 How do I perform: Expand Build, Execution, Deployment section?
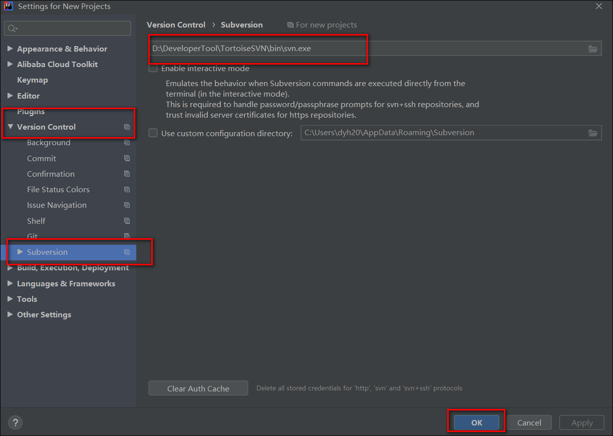[x=11, y=268]
